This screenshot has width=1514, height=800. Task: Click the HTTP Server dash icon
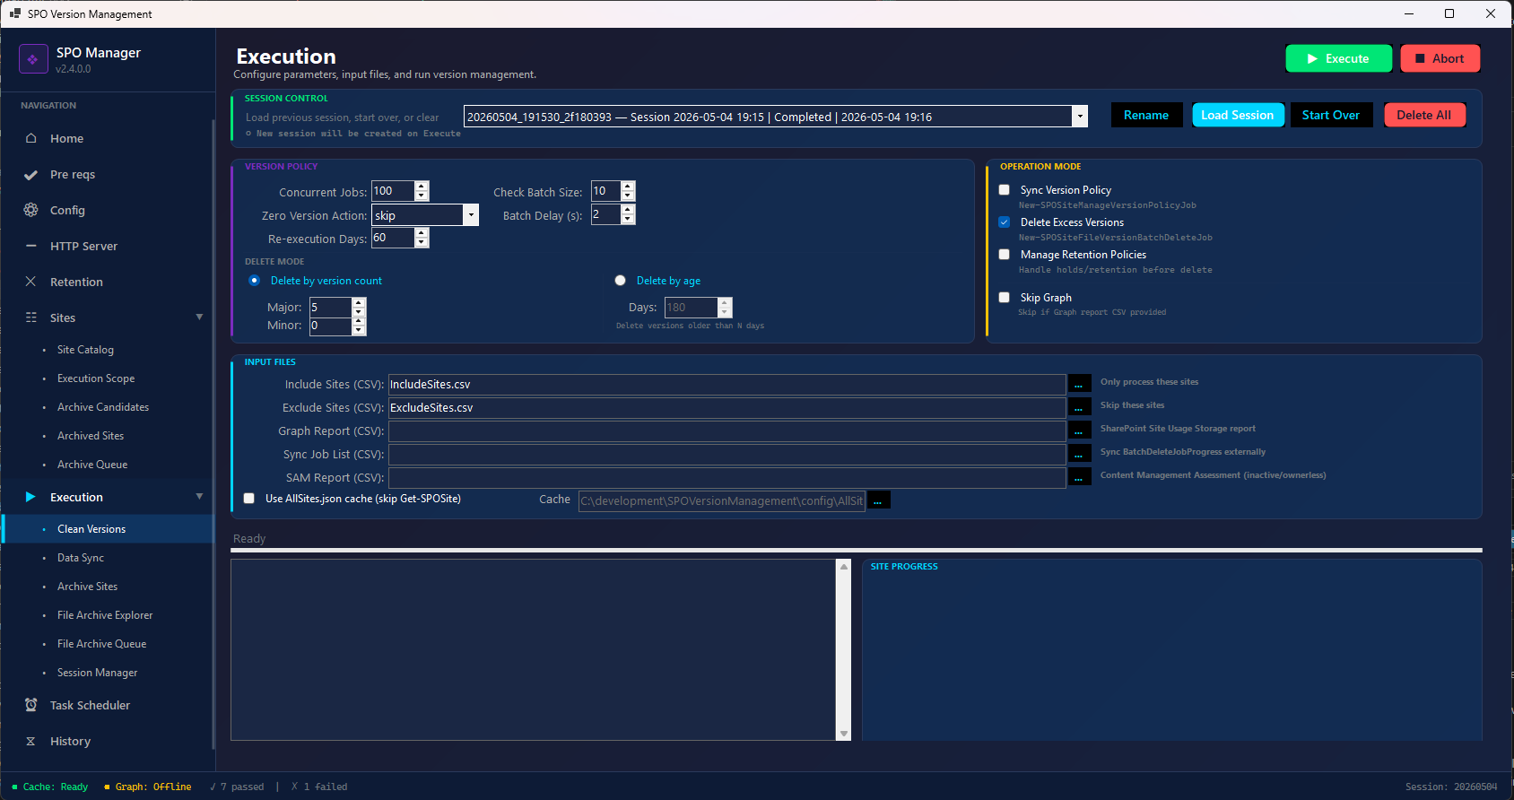click(31, 246)
